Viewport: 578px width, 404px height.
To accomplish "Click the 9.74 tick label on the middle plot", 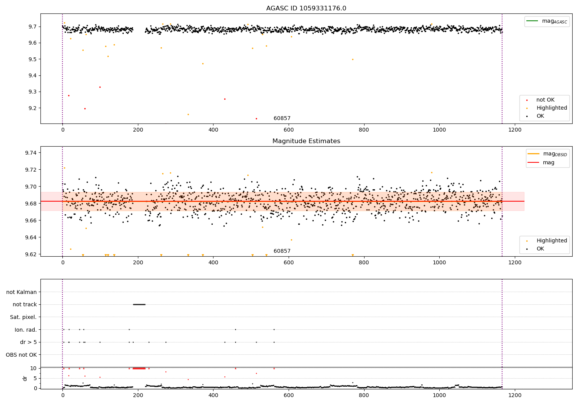I will (x=31, y=153).
